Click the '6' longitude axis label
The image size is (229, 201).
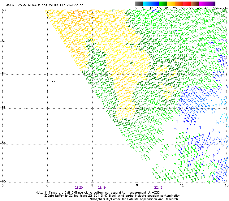92,185
